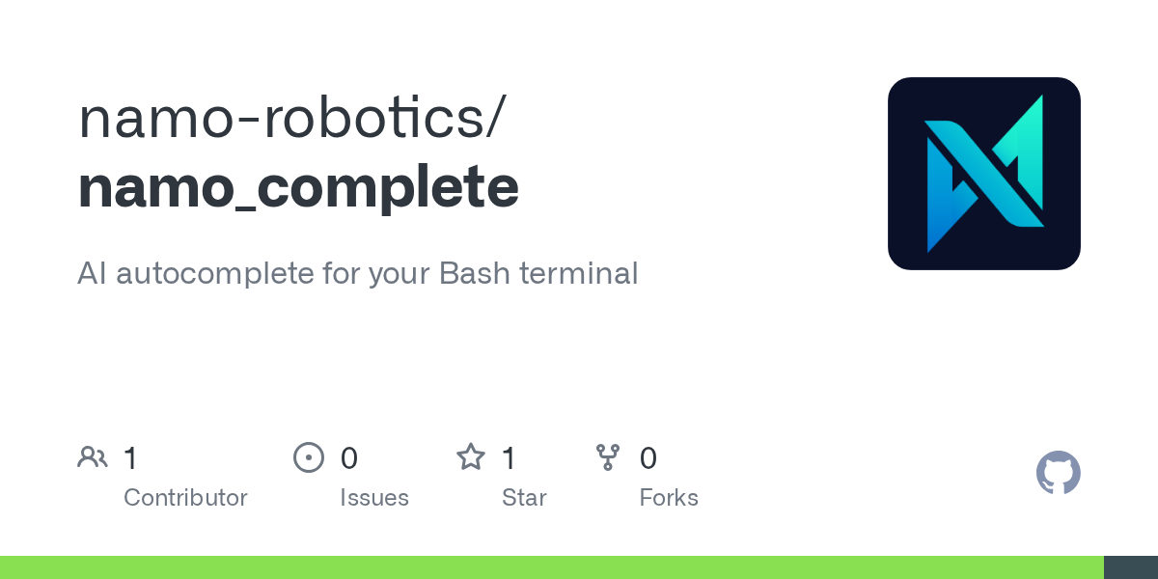Click the issues count number 0
This screenshot has height=579, width=1158.
pos(349,458)
